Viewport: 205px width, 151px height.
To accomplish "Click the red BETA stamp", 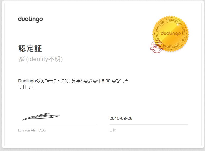I will [x=157, y=47].
